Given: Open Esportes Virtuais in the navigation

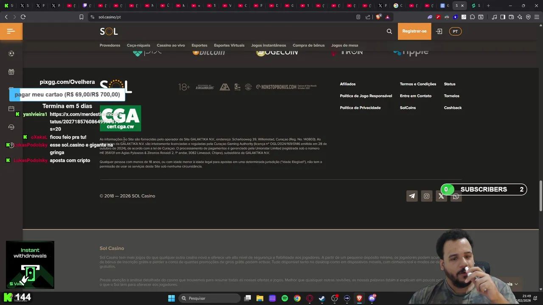Looking at the screenshot, I should coord(229,45).
